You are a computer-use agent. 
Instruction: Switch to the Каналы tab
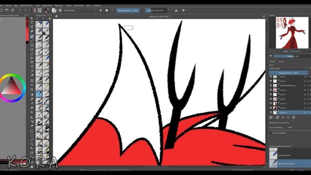tap(282, 62)
